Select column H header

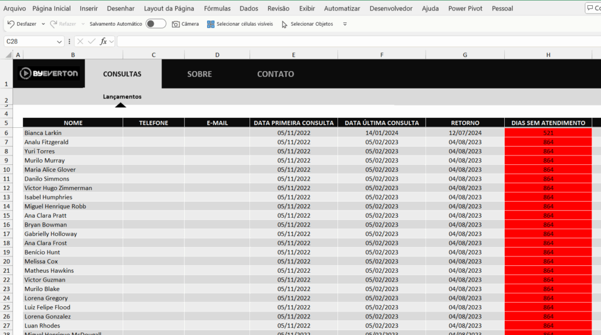coord(548,55)
